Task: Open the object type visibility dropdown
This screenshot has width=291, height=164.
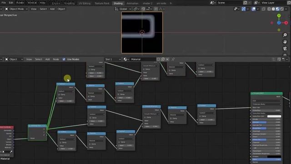Action: click(x=236, y=9)
